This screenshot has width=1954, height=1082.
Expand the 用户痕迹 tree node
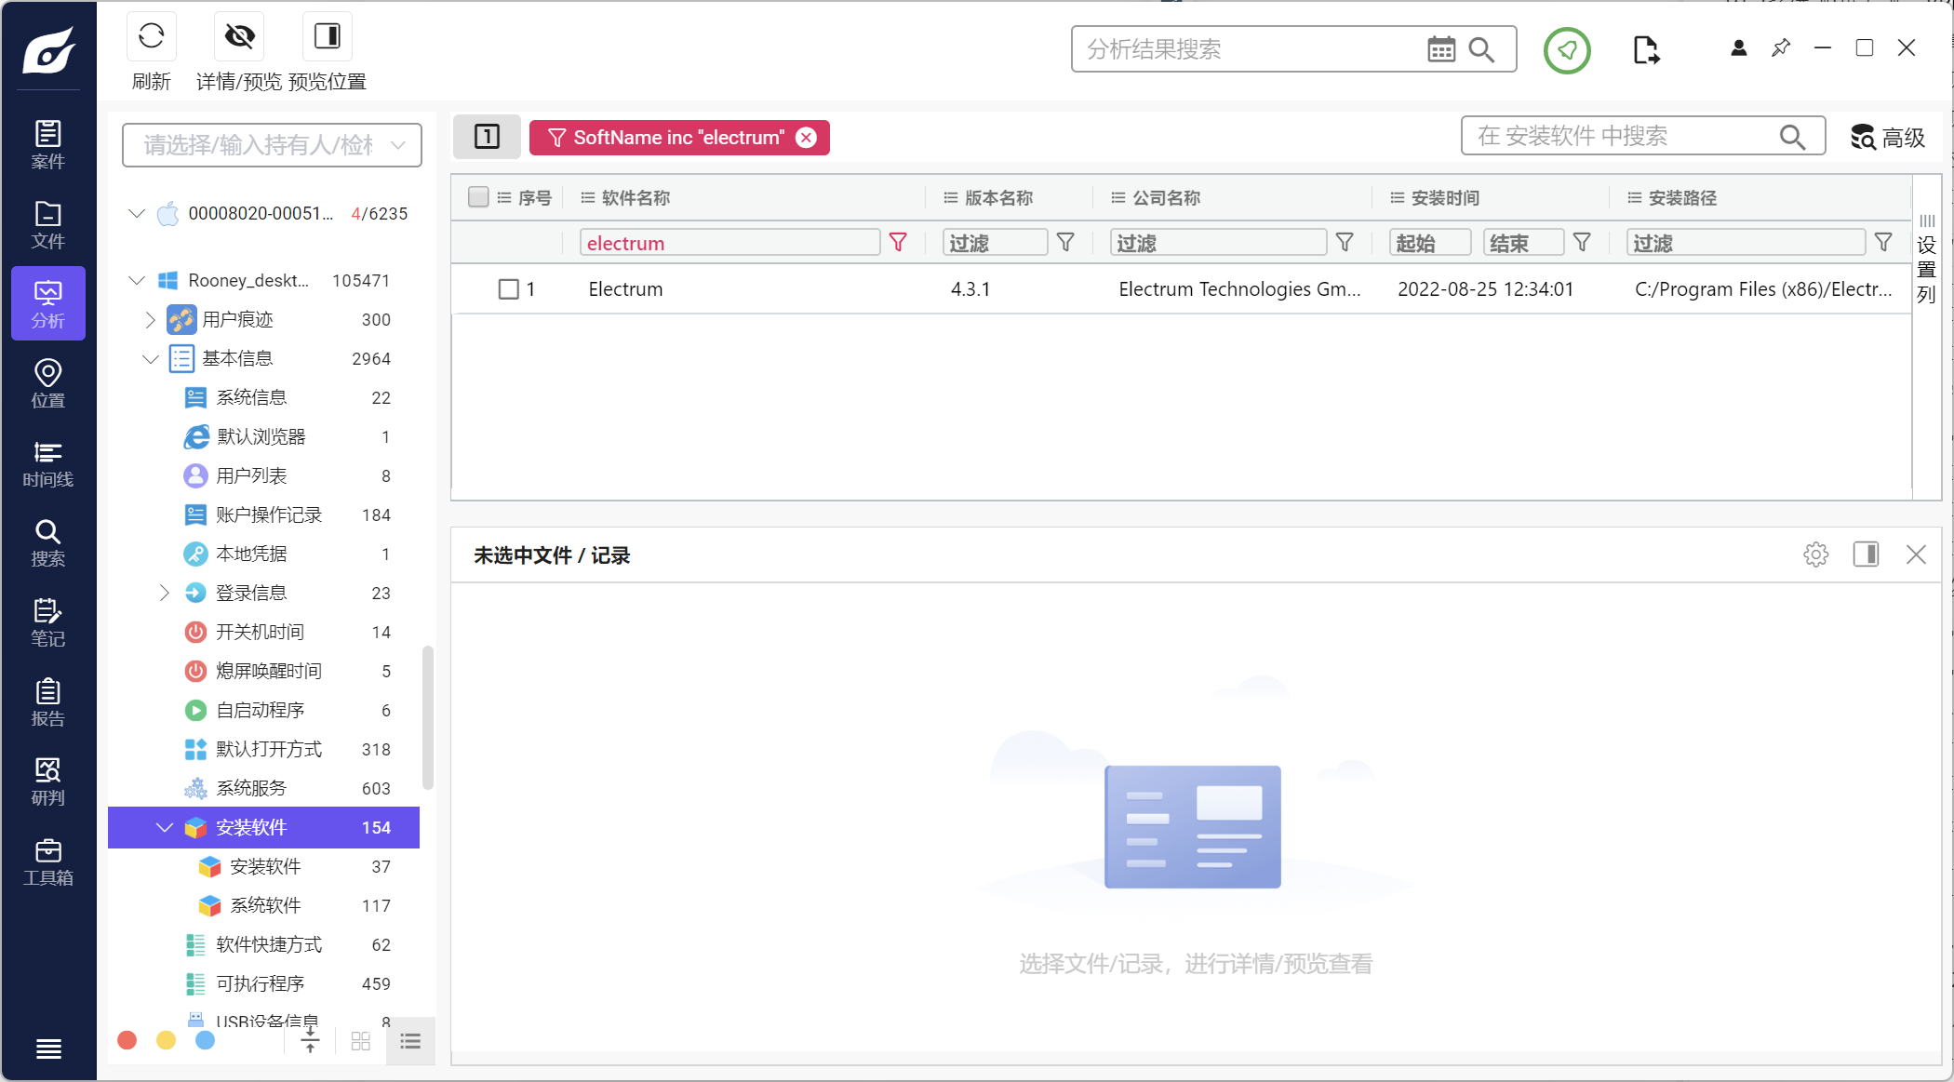pyautogui.click(x=151, y=320)
